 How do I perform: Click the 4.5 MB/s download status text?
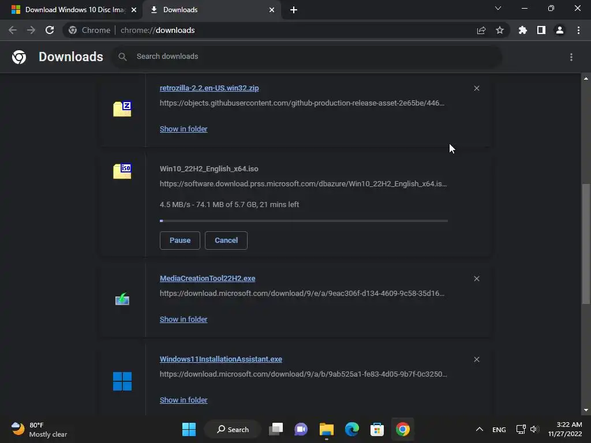click(230, 205)
